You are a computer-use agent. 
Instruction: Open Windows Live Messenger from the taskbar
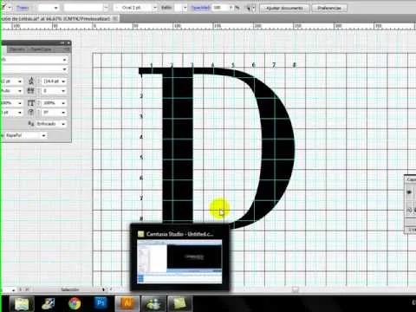[153, 303]
